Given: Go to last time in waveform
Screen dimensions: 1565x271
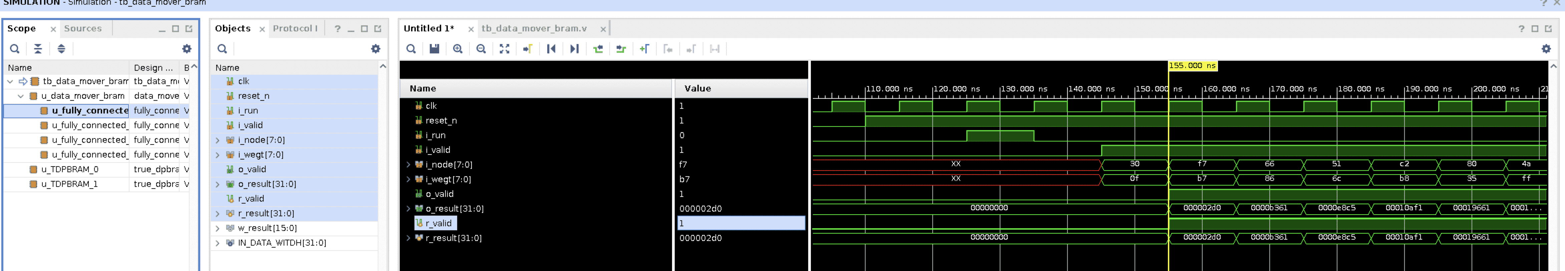Looking at the screenshot, I should pos(574,49).
